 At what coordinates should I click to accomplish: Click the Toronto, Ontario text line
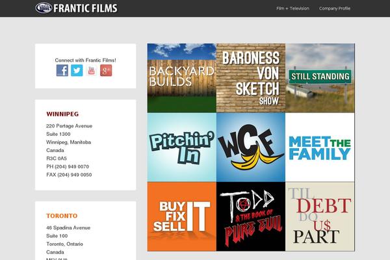pyautogui.click(x=64, y=244)
